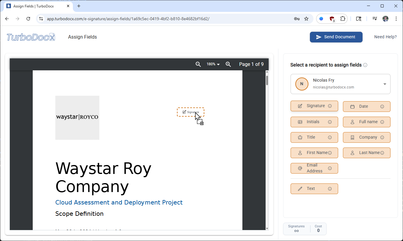Click the red shield extension icon

point(332,19)
